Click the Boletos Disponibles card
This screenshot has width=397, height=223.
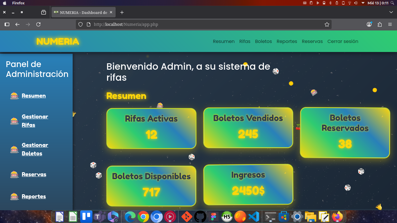pos(151,186)
